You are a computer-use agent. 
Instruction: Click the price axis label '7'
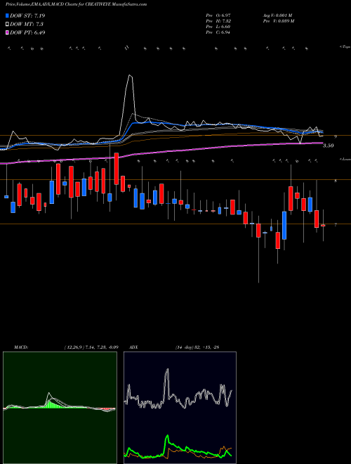click(336, 225)
